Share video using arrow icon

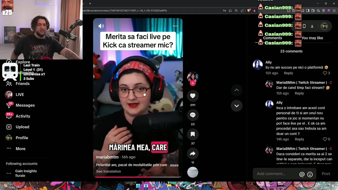[x=193, y=154]
